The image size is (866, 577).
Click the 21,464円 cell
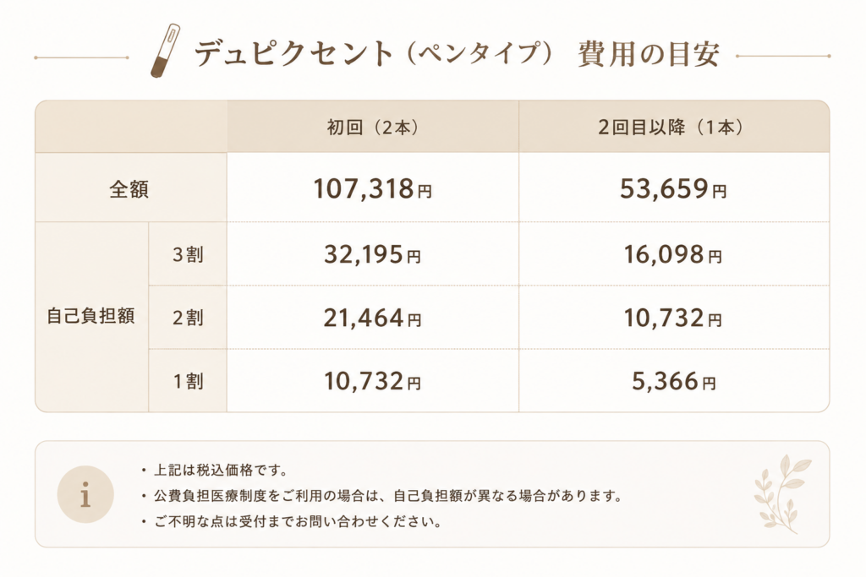tap(373, 318)
